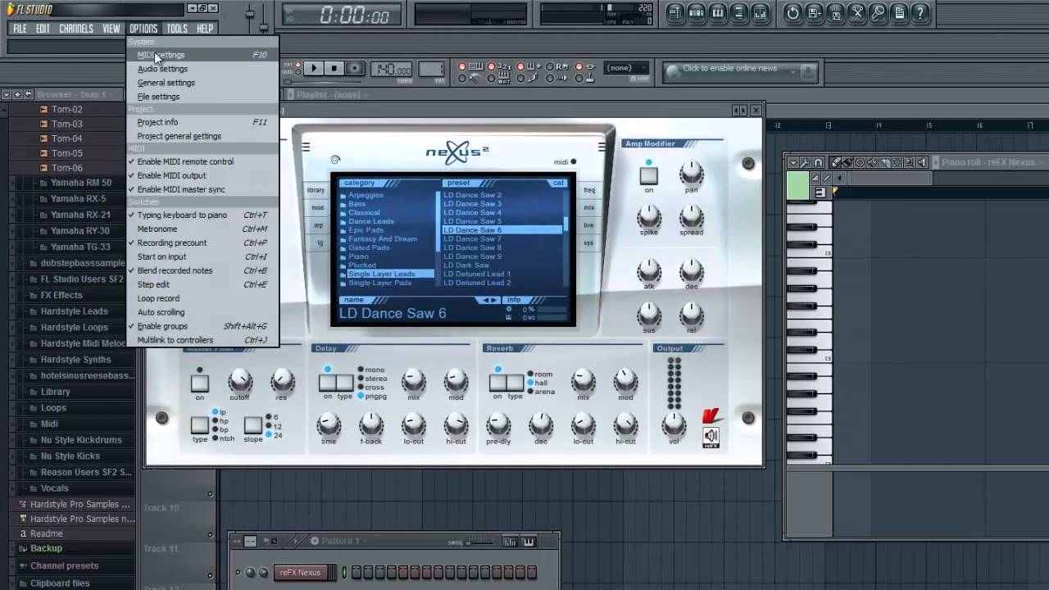Image resolution: width=1049 pixels, height=590 pixels.
Task: Expand the Loops folder in browser
Action: coord(53,407)
